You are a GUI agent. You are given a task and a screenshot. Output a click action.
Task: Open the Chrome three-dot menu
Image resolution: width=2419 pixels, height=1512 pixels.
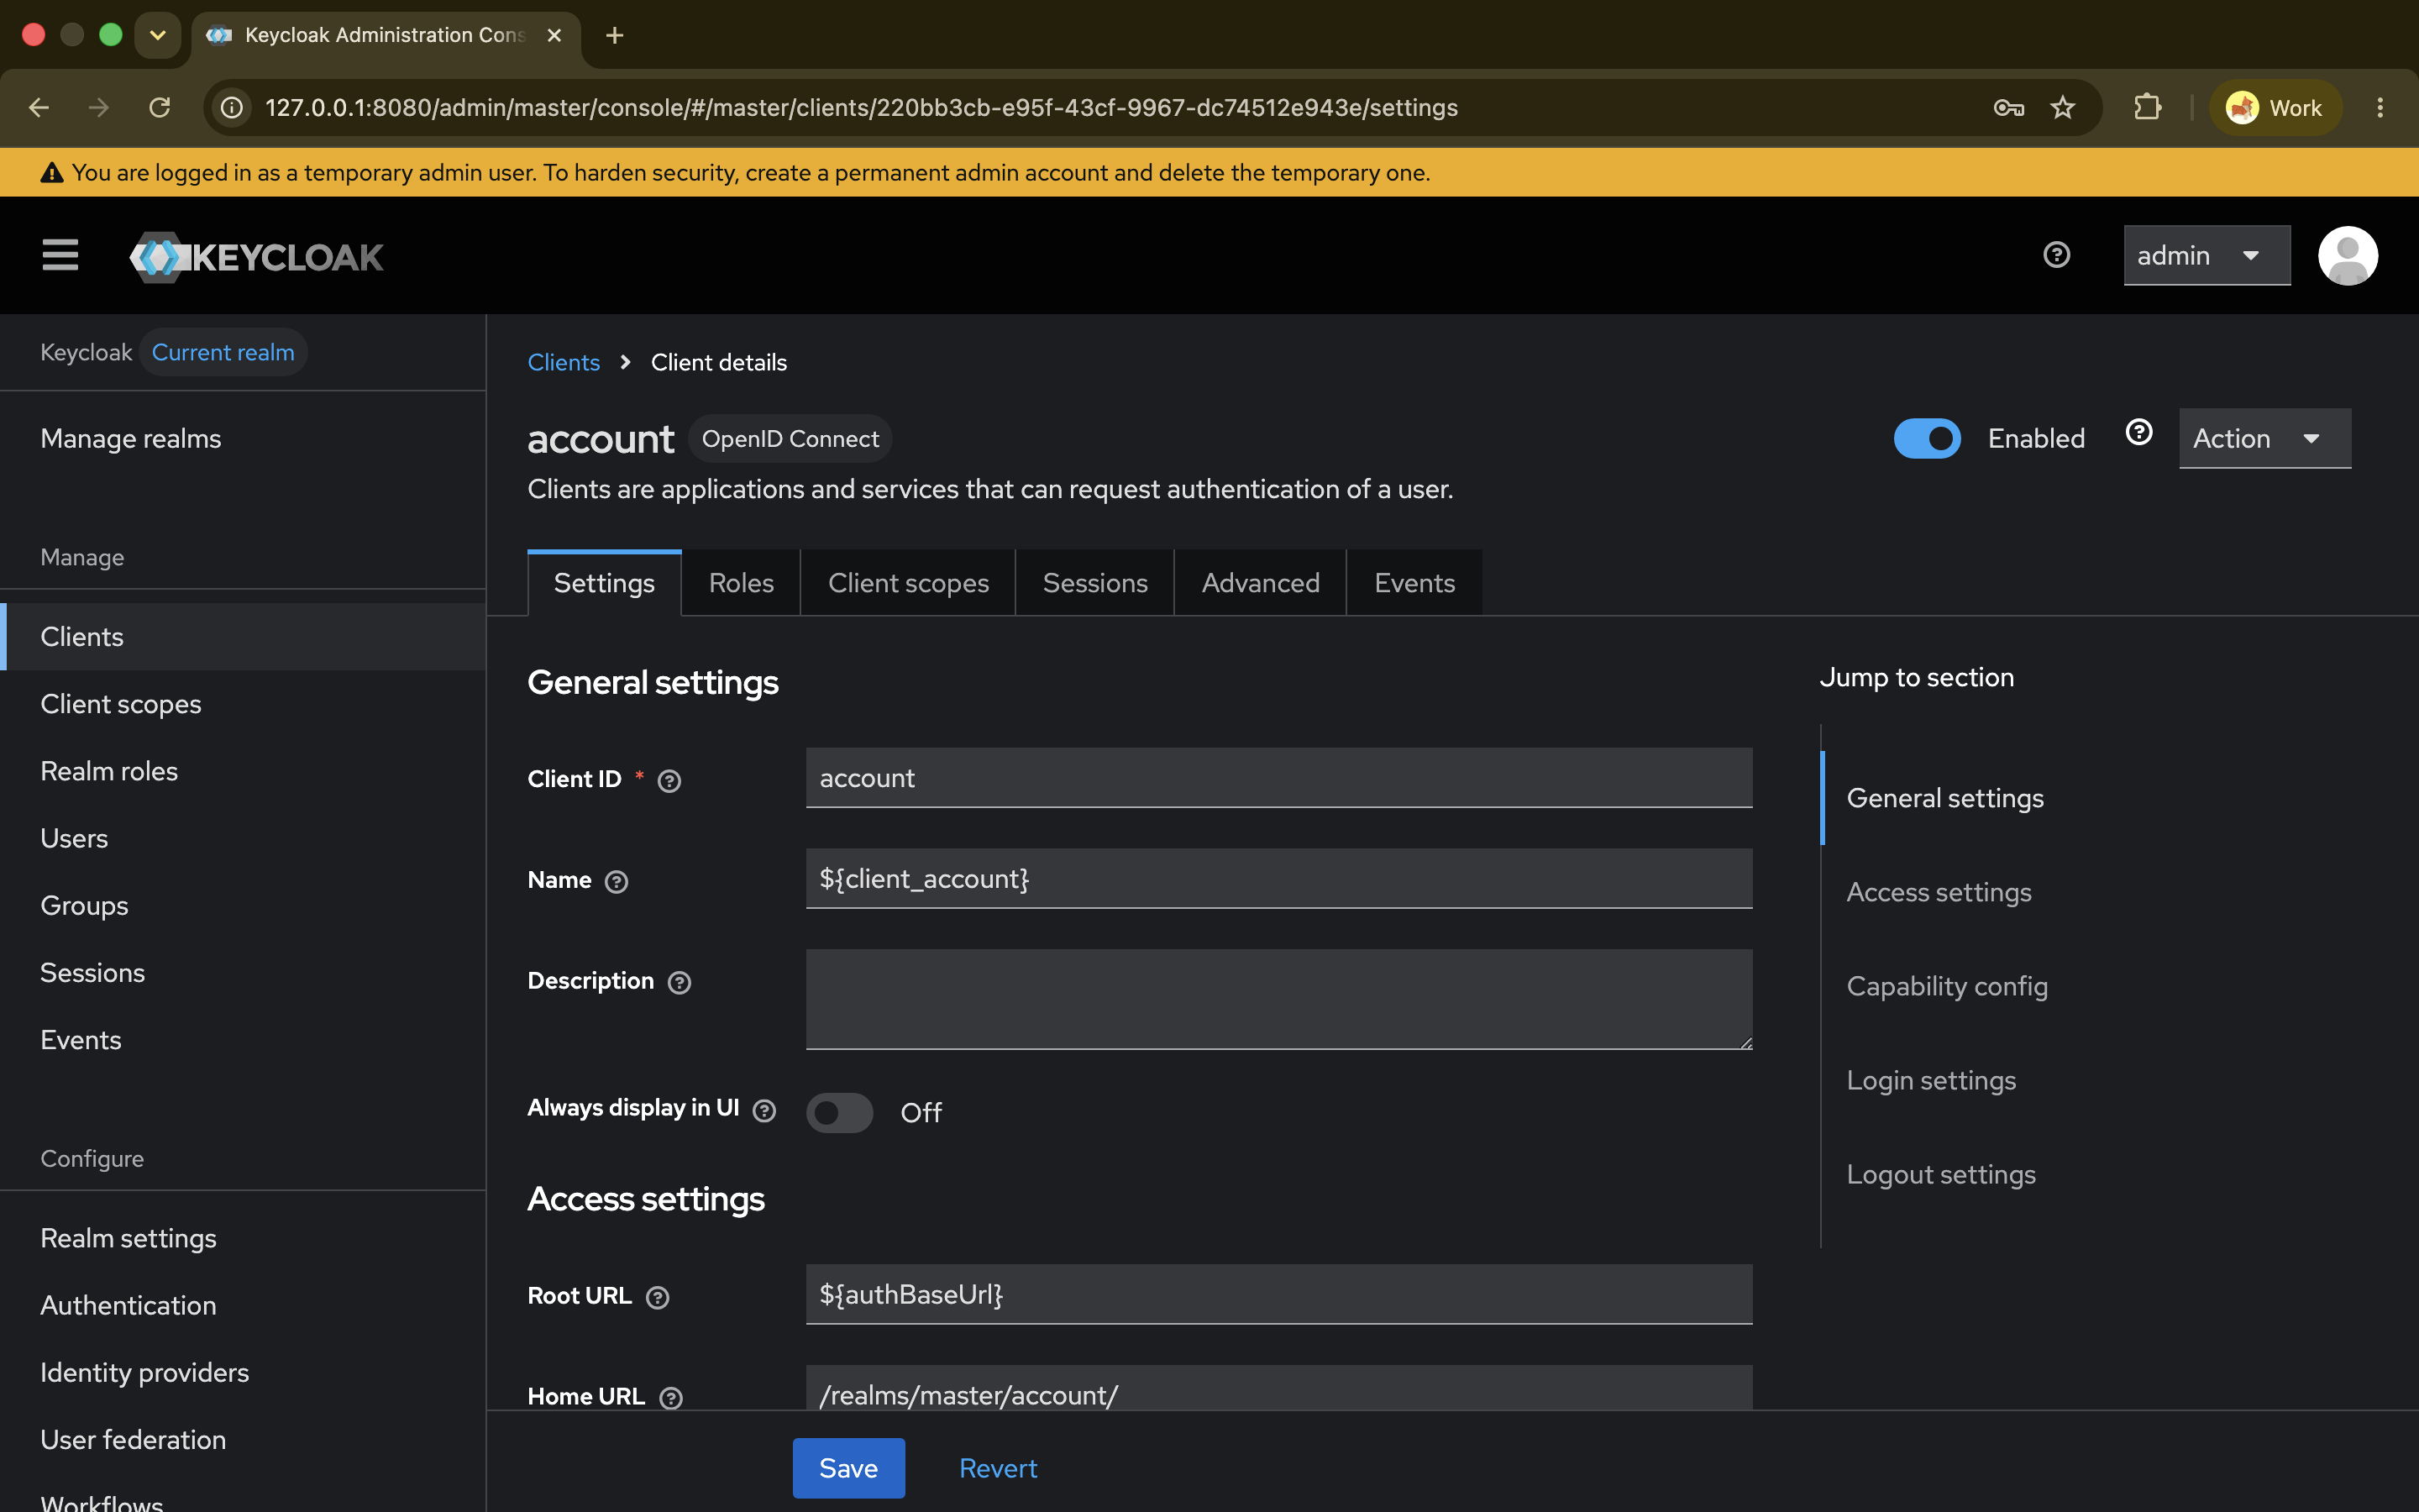click(x=2380, y=107)
